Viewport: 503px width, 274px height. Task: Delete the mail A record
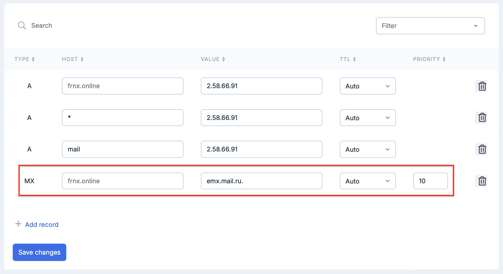click(x=482, y=149)
